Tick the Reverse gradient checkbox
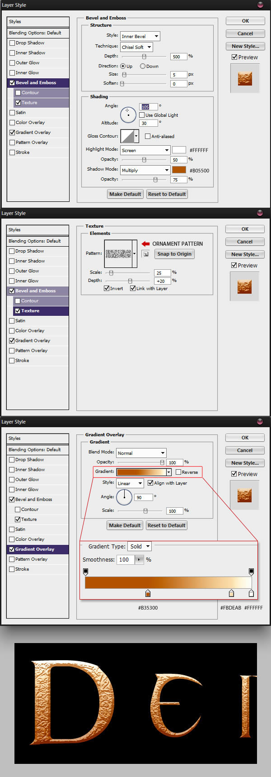The height and width of the screenshot is (777, 271). (178, 472)
